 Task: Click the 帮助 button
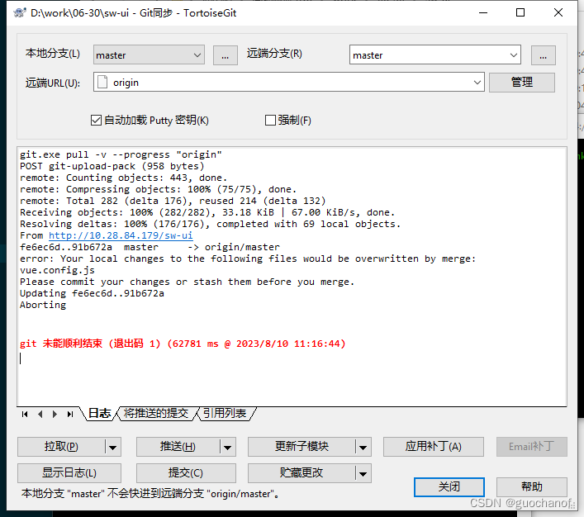point(531,486)
